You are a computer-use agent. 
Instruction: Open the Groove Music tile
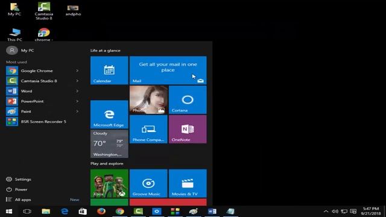[x=148, y=183]
